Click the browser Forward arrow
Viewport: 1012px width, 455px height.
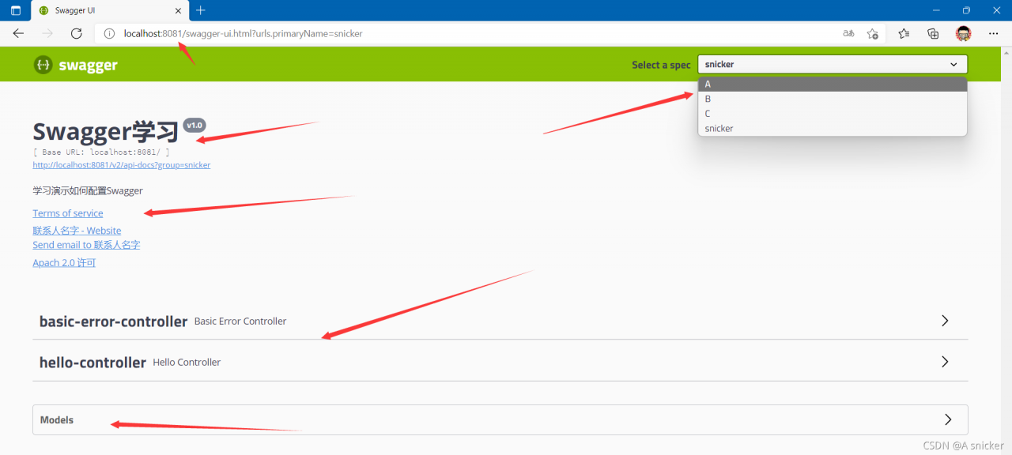coord(47,33)
